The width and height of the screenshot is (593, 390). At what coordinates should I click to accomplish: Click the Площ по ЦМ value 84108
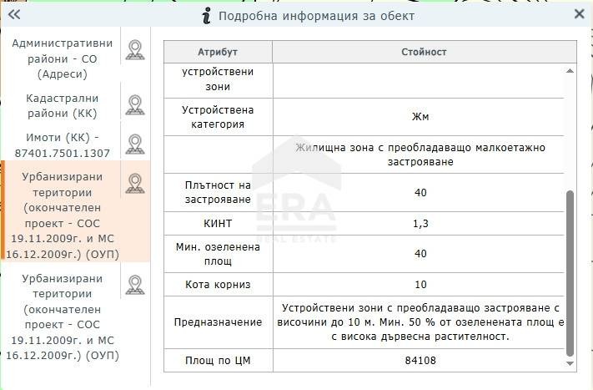point(420,361)
